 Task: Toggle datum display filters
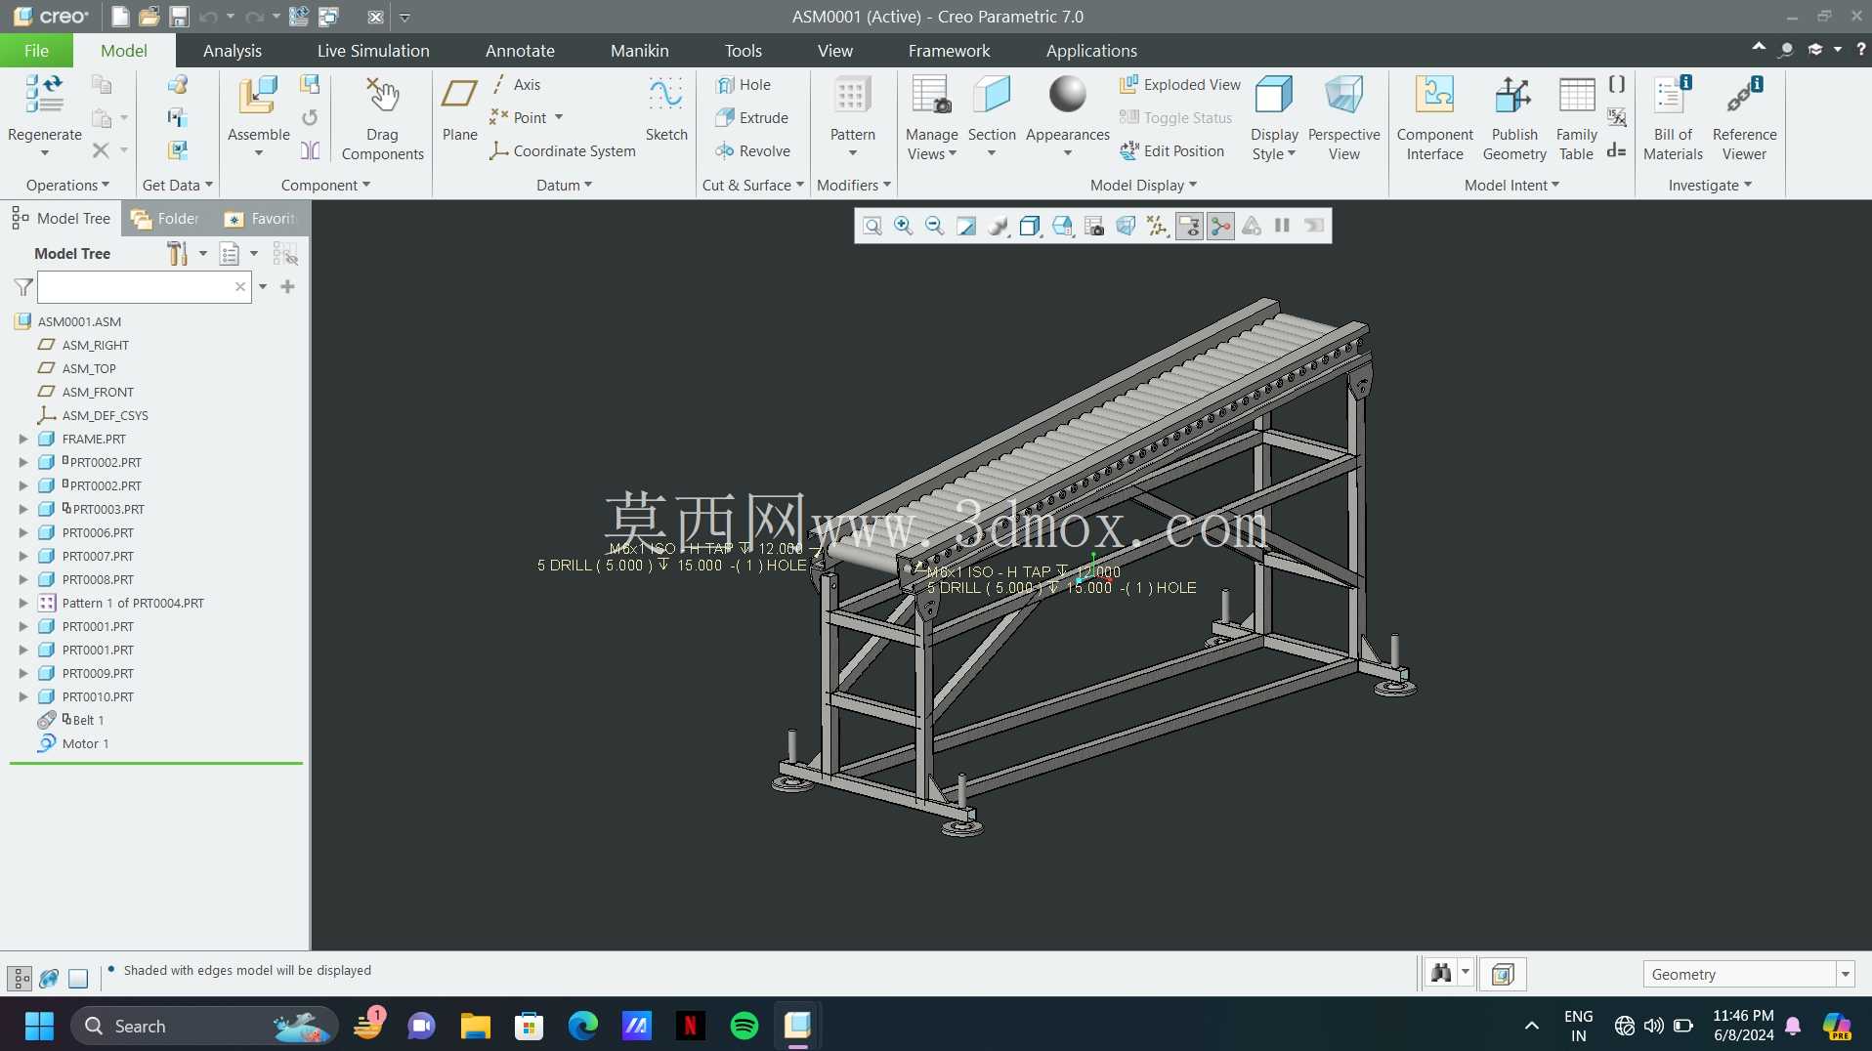click(x=1157, y=226)
